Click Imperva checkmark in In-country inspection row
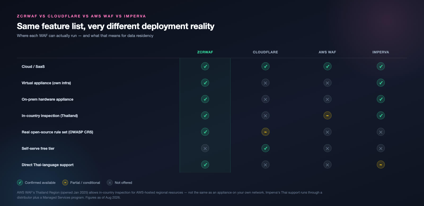The width and height of the screenshot is (424, 206). tap(381, 115)
